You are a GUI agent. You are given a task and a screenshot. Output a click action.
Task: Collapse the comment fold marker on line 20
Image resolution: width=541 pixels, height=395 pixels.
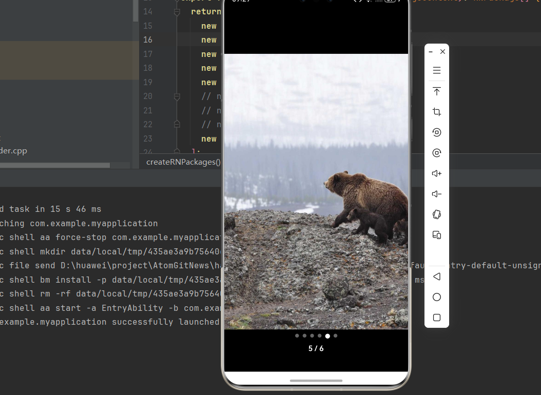(177, 97)
